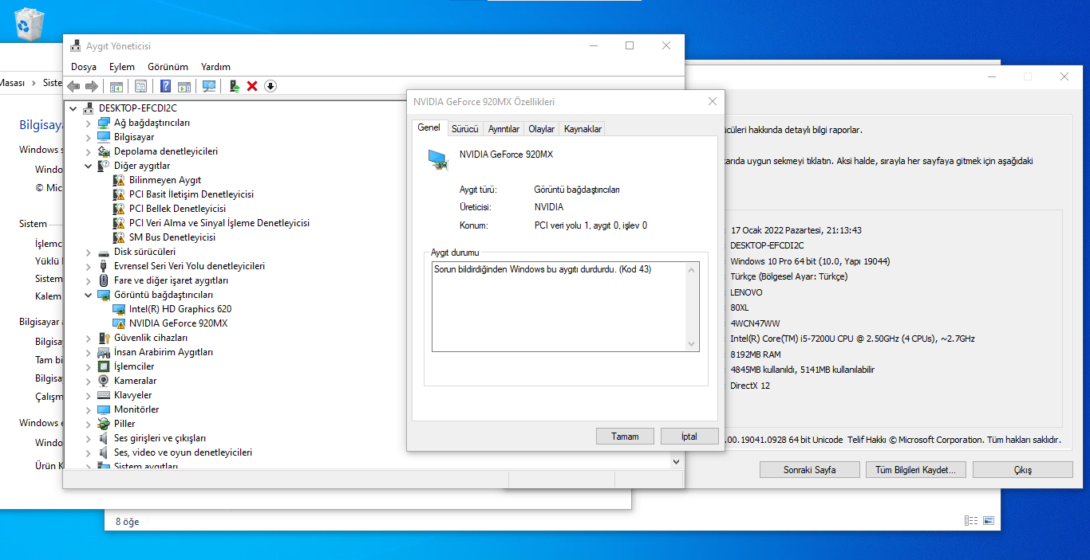Select the Intel(R) HD Graphics 620 icon
The width and height of the screenshot is (1090, 560).
click(x=119, y=309)
